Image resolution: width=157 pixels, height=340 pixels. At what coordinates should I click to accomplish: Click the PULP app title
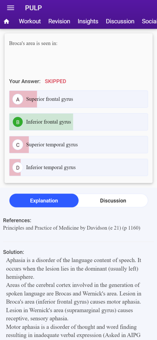point(34,8)
